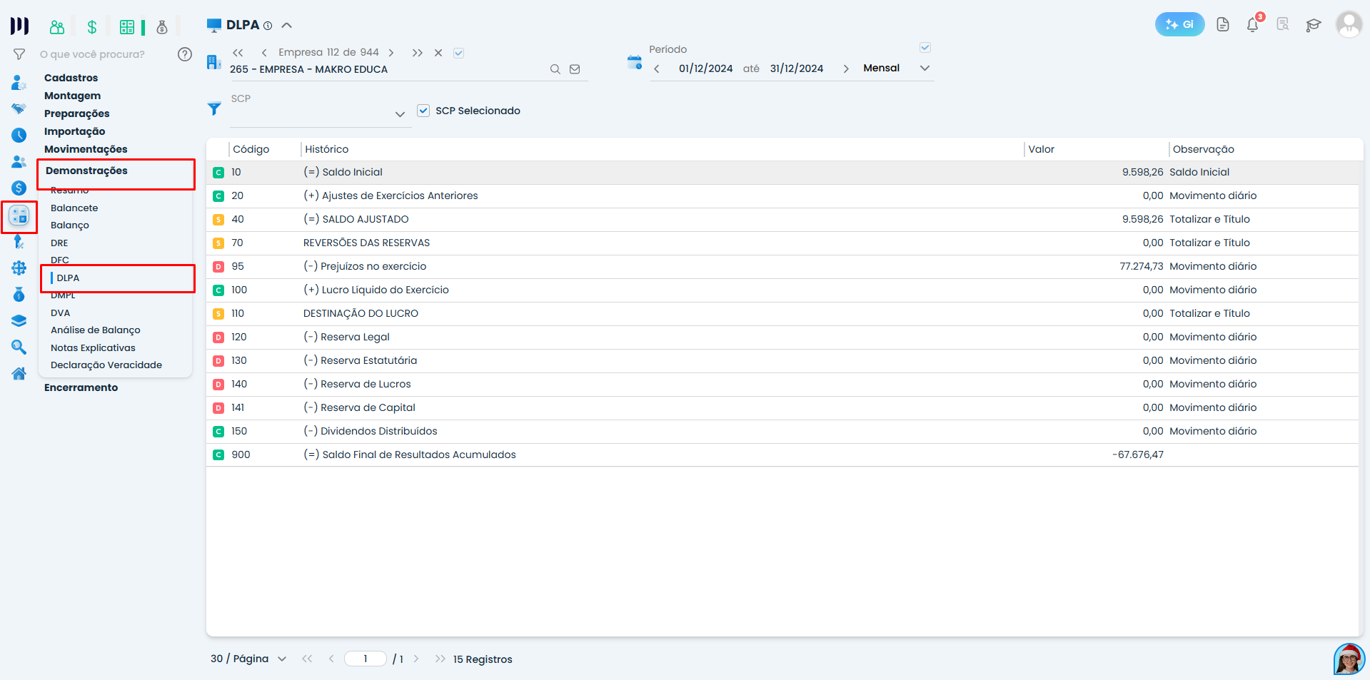This screenshot has height=680, width=1370.
Task: Expand the Mensal period type dropdown
Action: click(925, 68)
